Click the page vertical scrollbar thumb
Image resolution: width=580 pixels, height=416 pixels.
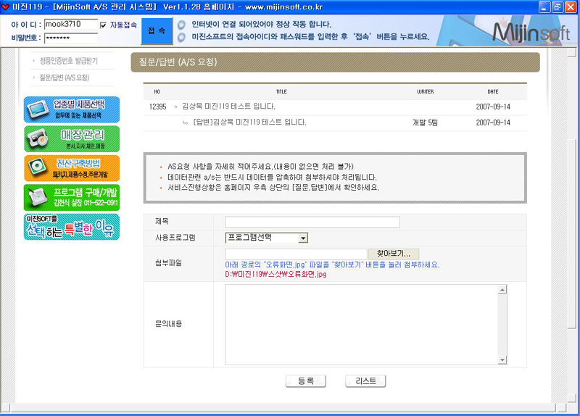coord(572,233)
